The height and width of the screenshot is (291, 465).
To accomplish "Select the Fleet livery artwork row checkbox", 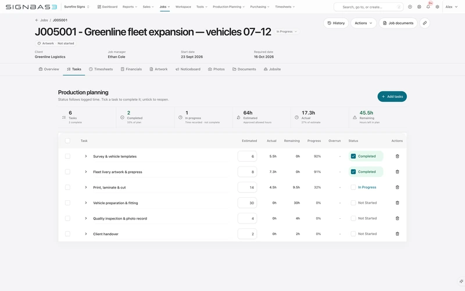I will tap(67, 172).
